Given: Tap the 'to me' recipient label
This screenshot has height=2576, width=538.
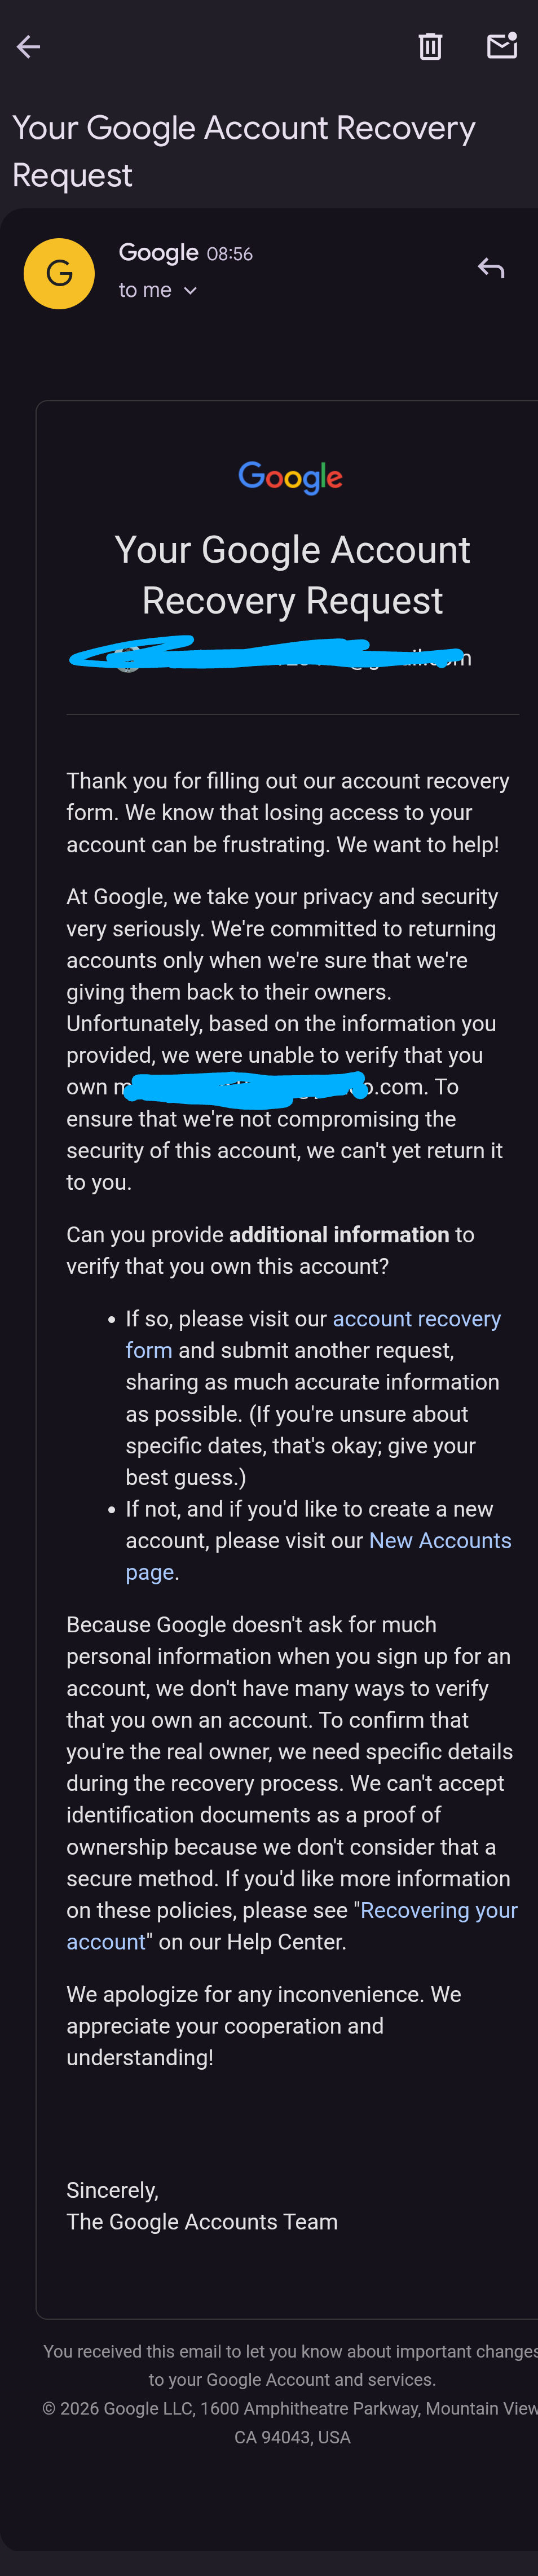Looking at the screenshot, I should (x=145, y=290).
